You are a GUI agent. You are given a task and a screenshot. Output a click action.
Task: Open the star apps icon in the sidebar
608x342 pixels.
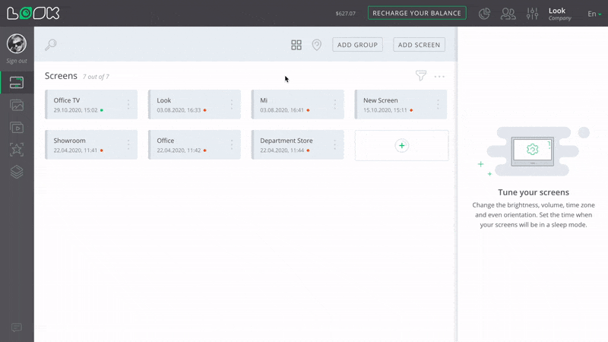tap(17, 150)
